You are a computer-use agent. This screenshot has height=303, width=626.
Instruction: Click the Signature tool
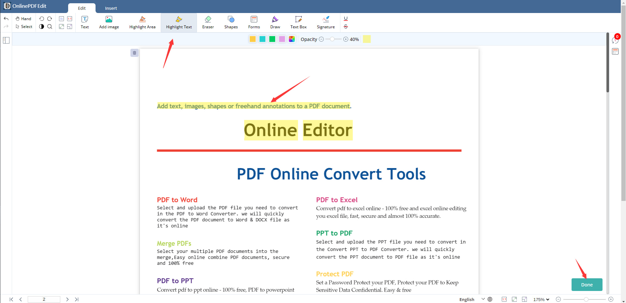[325, 22]
